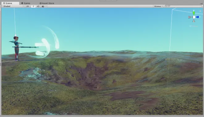
Task: Toggle scene lighting sun icon
Action: click(33, 6)
